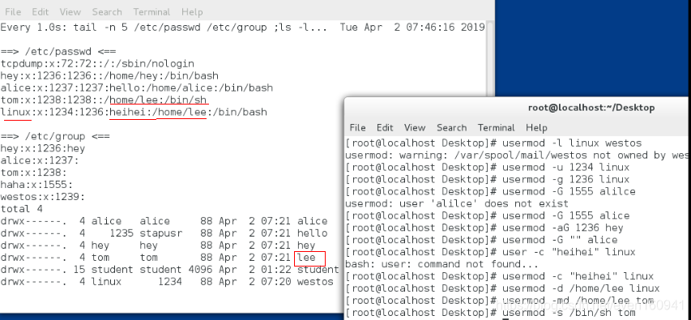
Task: Click the 'usermod -aG 1236 hey' command line
Action: click(x=484, y=228)
